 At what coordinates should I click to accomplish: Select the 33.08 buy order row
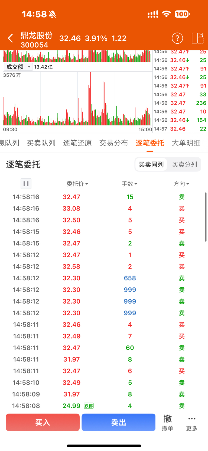[x=104, y=209]
